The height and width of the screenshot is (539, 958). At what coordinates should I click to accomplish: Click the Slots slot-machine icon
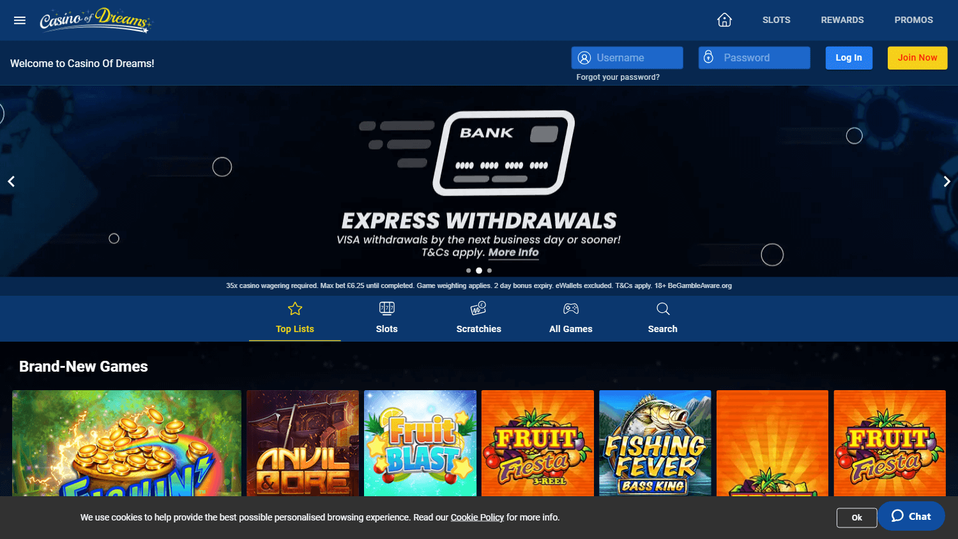pyautogui.click(x=386, y=308)
